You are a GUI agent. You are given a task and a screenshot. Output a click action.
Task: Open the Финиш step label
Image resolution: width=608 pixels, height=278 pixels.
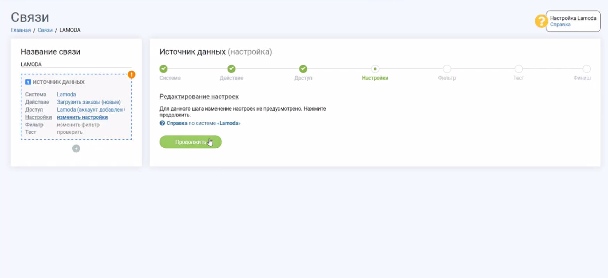coord(582,78)
